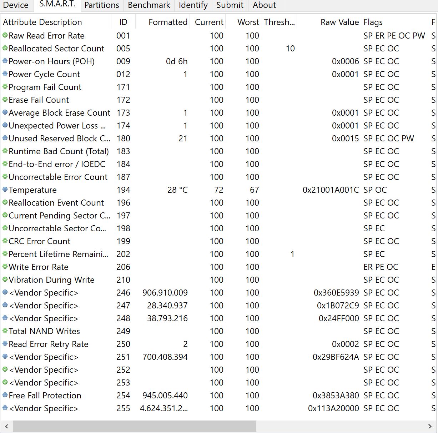Click green status icon of Percent Lifetime Remaining
The height and width of the screenshot is (433, 438).
click(x=5, y=254)
